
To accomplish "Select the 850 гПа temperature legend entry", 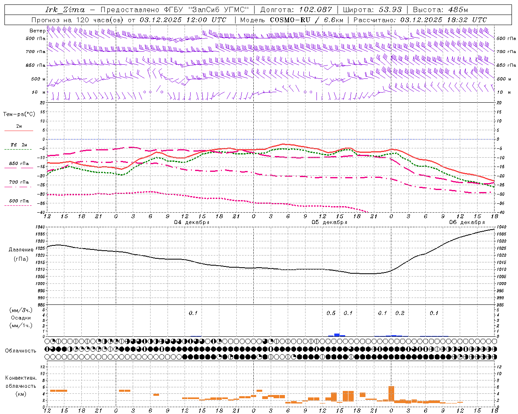I will pyautogui.click(x=19, y=164).
